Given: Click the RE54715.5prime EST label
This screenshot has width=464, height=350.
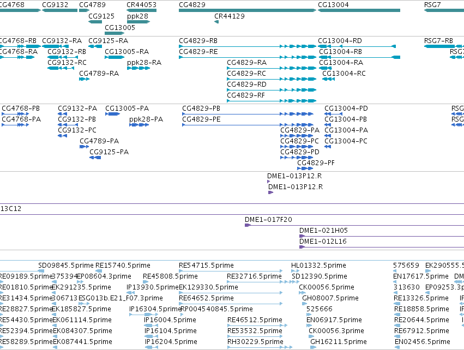Looking at the screenshot, I should [206, 265].
